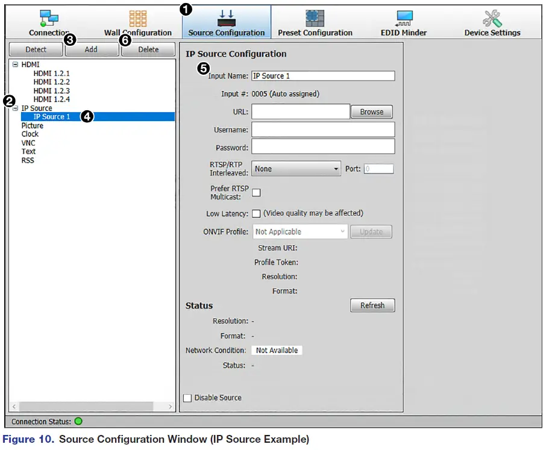Click the Device Settings tools icon
555x450 pixels.
pos(492,19)
